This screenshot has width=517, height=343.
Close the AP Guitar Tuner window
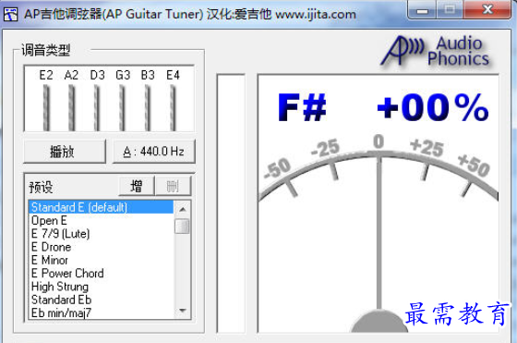[487, 9]
